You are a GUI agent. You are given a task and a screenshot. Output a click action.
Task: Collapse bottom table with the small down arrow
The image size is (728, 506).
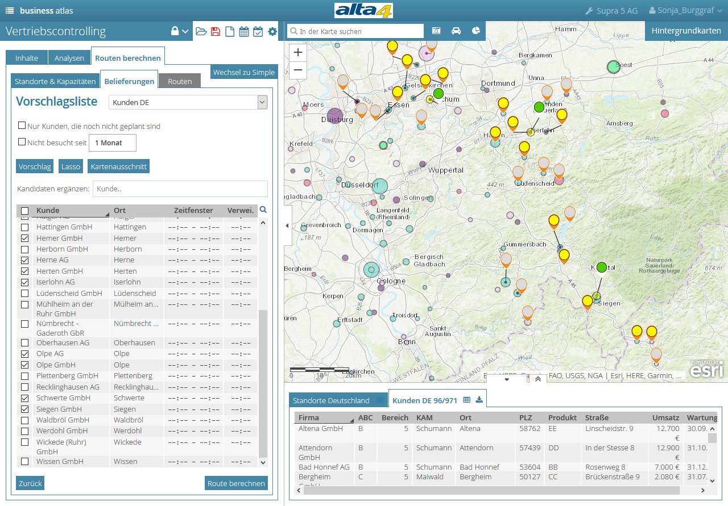[x=507, y=379]
